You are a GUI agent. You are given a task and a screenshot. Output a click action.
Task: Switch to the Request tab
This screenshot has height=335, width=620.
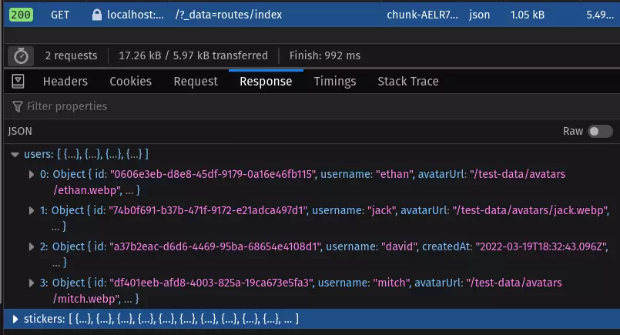click(x=196, y=81)
